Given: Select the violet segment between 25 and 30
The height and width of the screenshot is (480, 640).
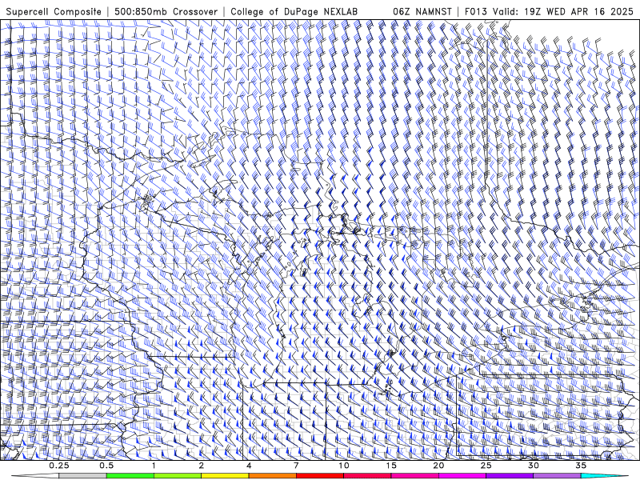Looking at the screenshot, I should [510, 476].
